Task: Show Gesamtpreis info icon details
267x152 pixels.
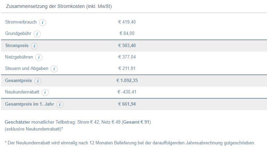Action: click(x=38, y=81)
